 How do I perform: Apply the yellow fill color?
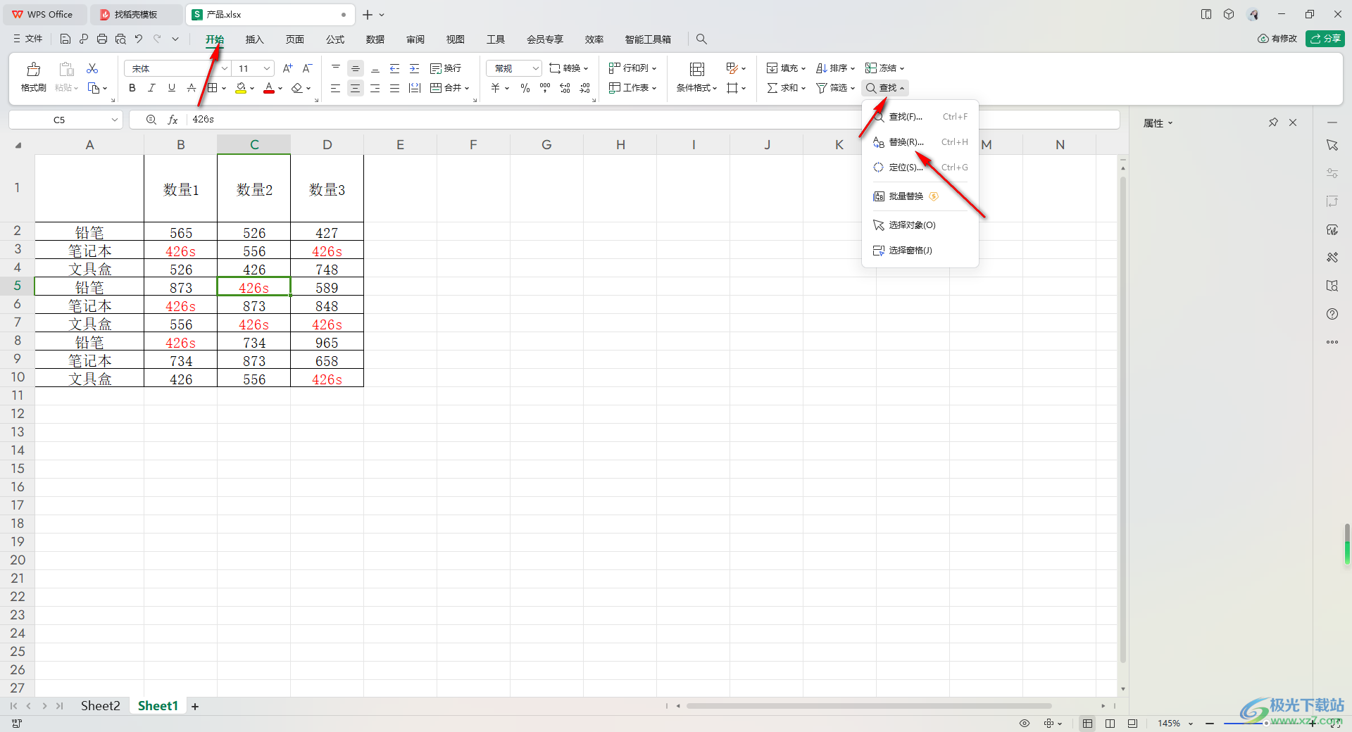[x=241, y=88]
